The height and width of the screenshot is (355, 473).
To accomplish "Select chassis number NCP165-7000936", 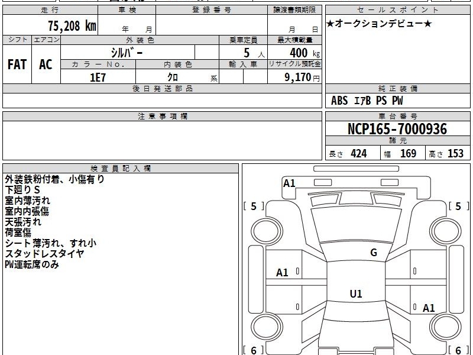I will [397, 129].
